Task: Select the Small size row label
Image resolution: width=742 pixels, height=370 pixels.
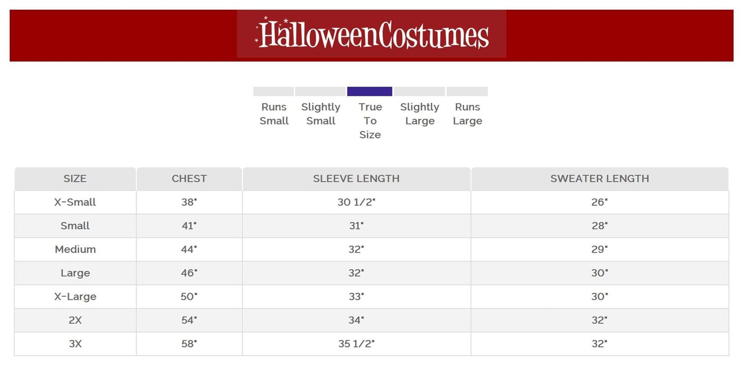Action: point(75,226)
